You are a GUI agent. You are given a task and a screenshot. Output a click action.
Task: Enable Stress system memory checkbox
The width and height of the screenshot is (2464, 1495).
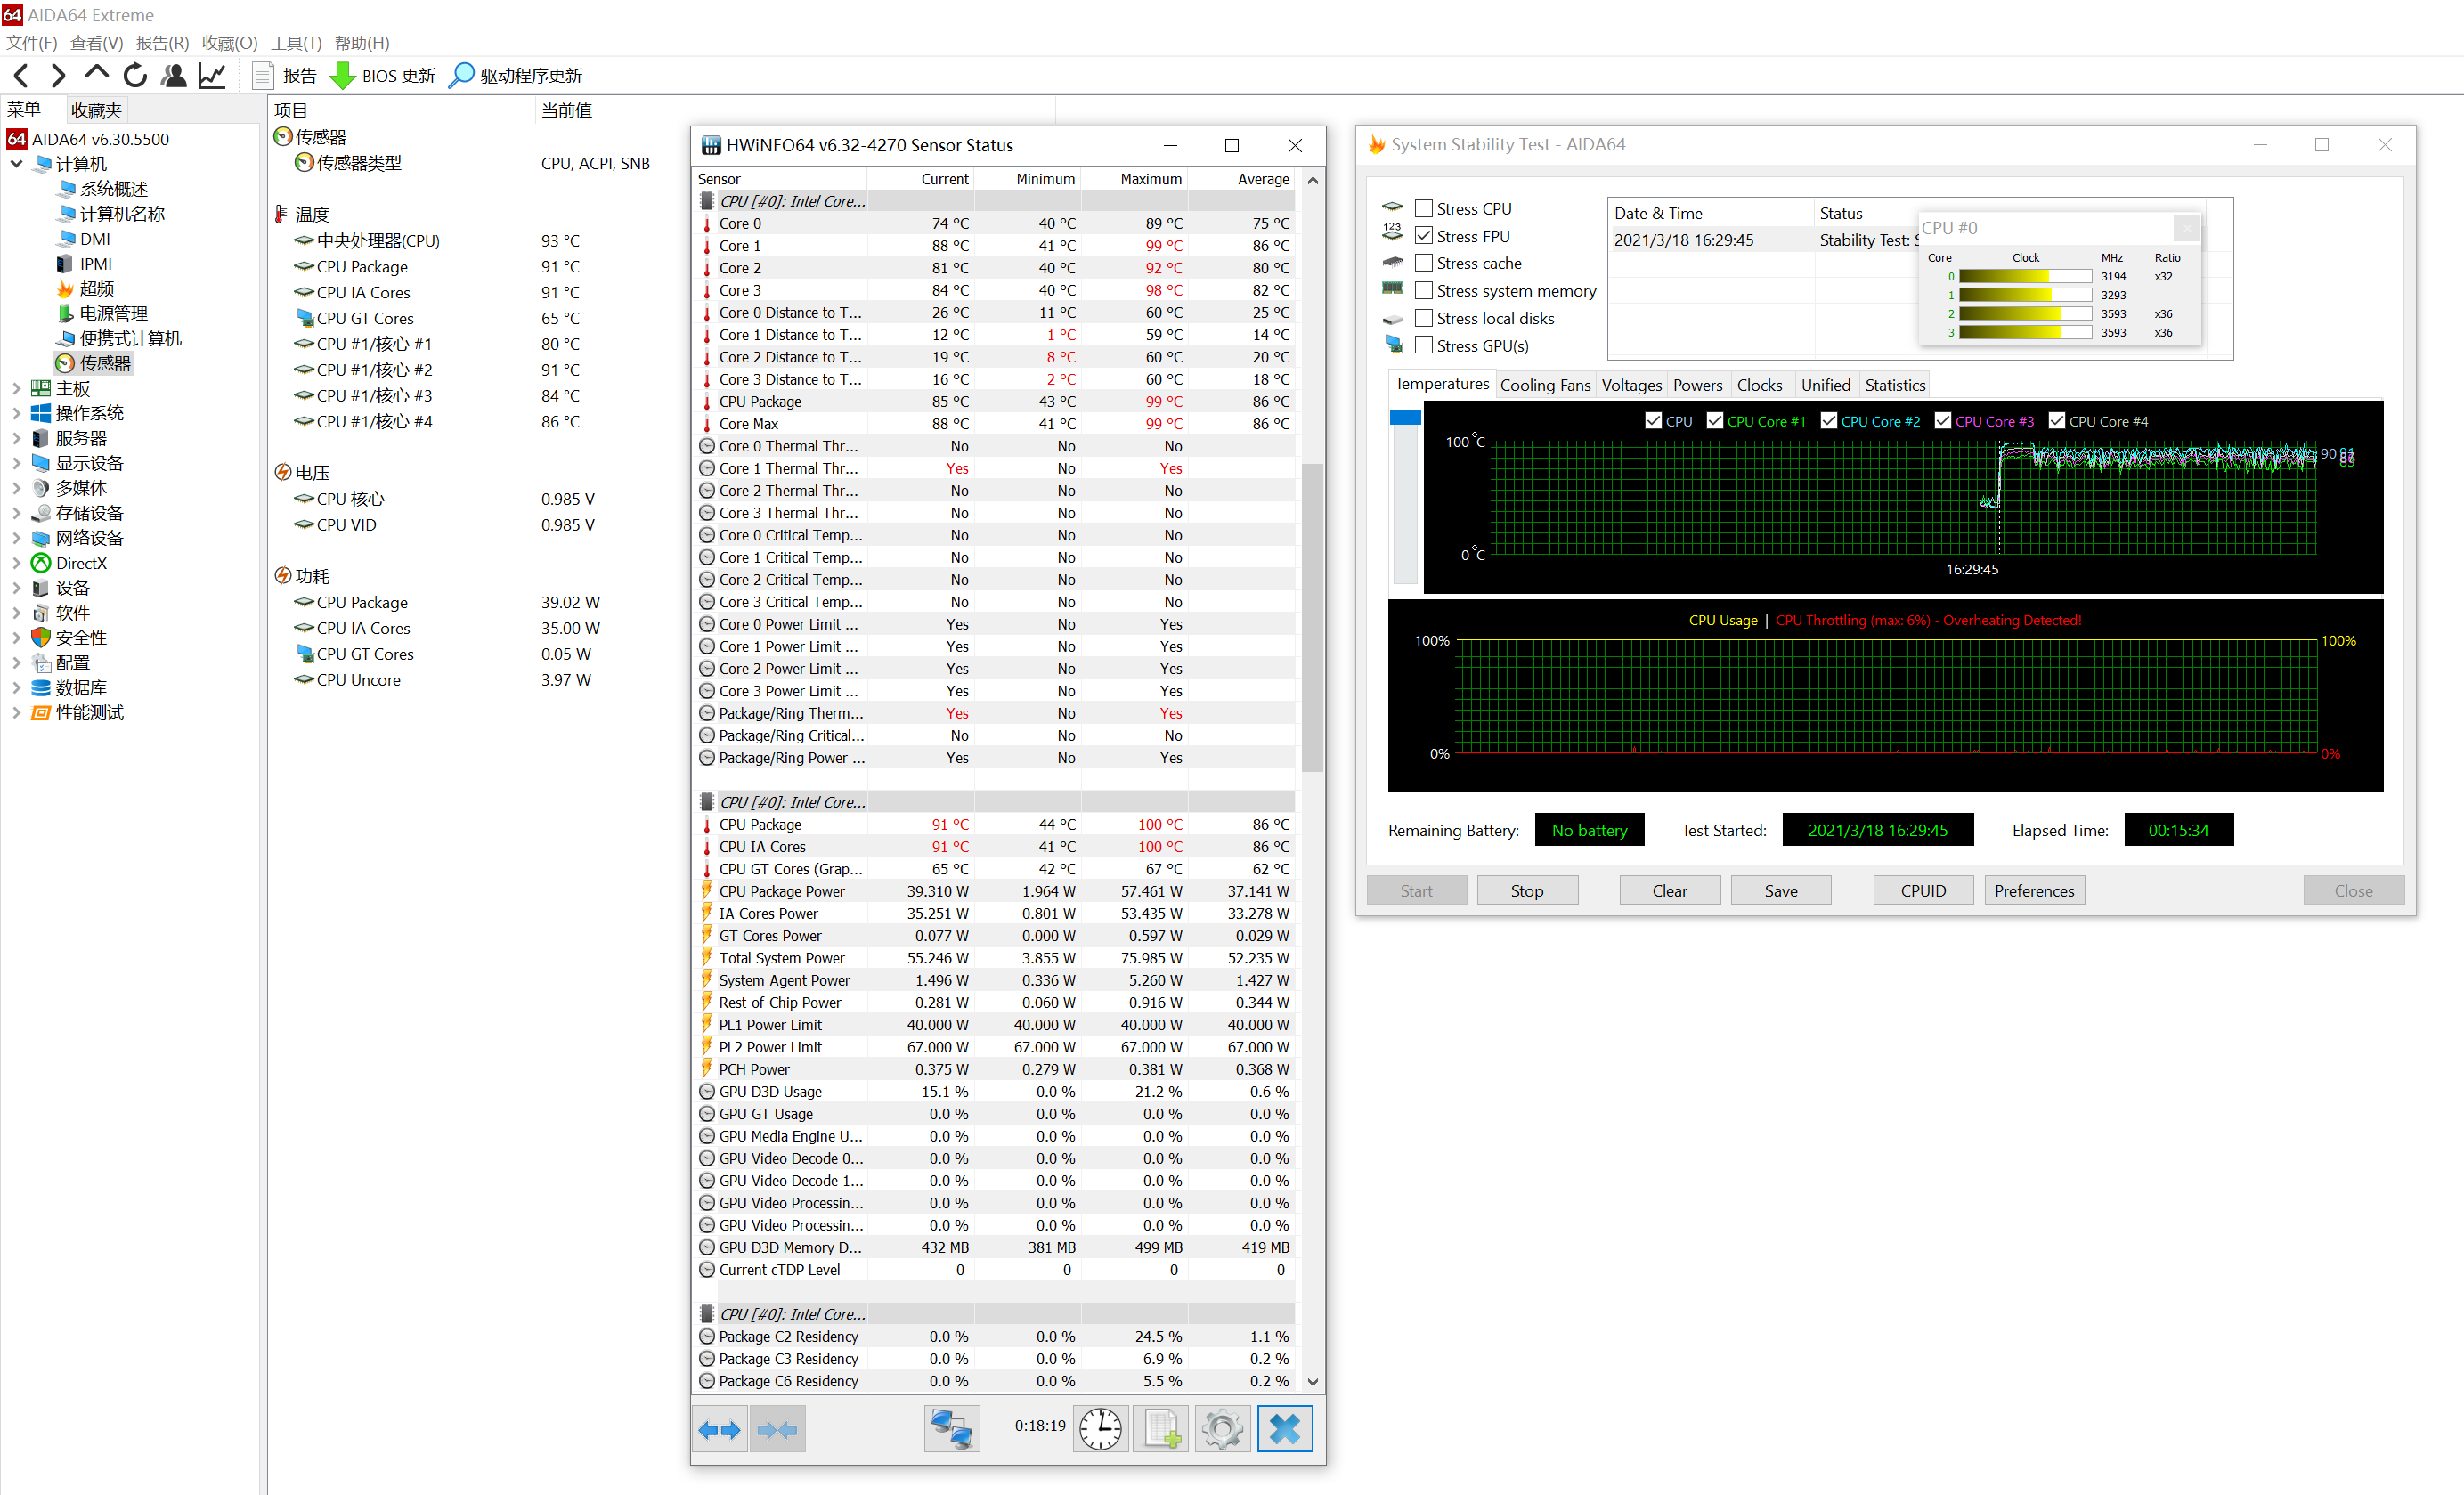click(x=1424, y=291)
